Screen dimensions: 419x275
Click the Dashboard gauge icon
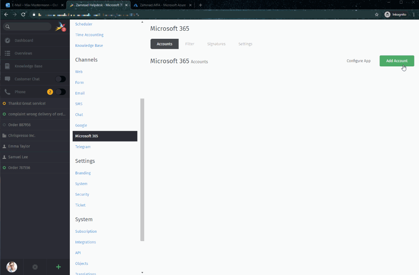7,41
